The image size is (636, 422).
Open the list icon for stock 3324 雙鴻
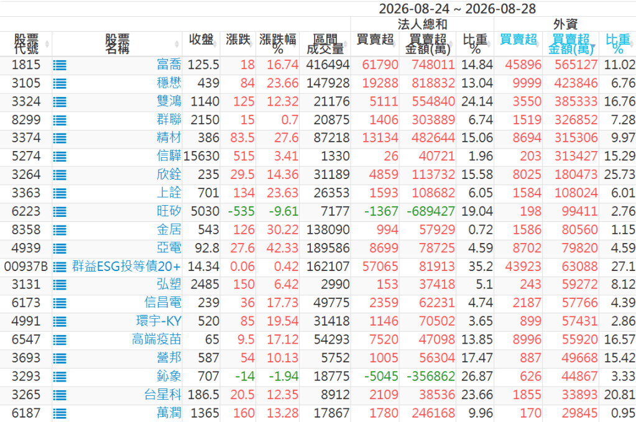(60, 102)
